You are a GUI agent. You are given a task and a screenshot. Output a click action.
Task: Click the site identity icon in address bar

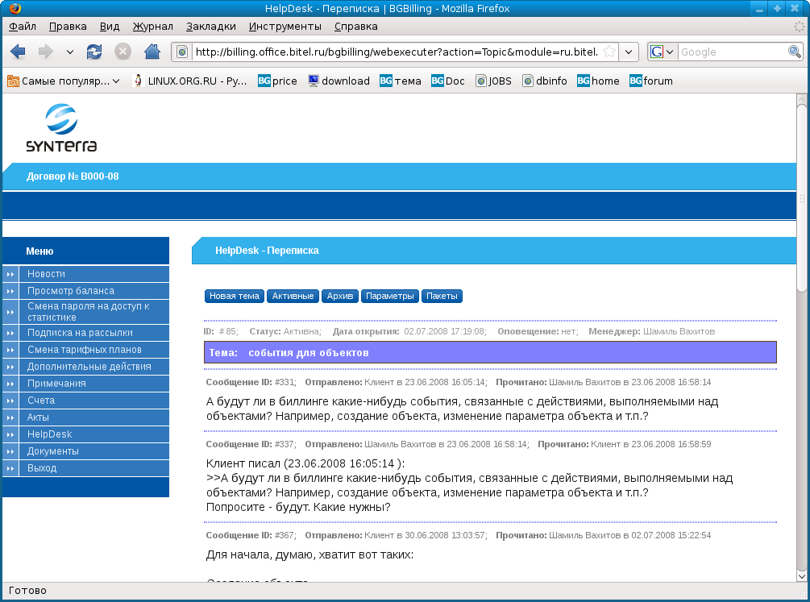point(182,51)
